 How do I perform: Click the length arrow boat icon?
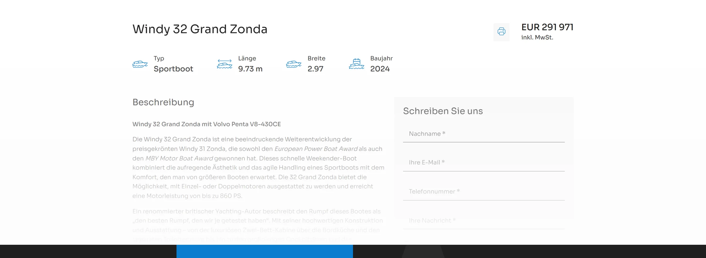pyautogui.click(x=224, y=64)
